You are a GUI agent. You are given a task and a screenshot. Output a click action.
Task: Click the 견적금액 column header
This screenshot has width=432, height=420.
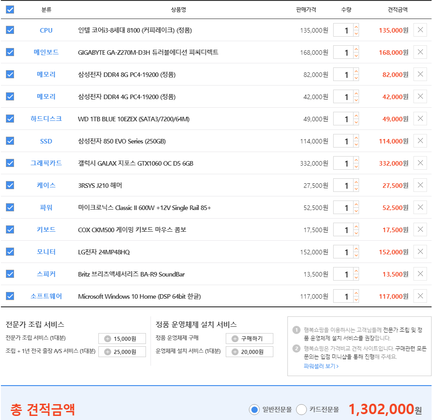398,10
